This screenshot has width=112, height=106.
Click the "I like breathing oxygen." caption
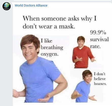coord(52,47)
